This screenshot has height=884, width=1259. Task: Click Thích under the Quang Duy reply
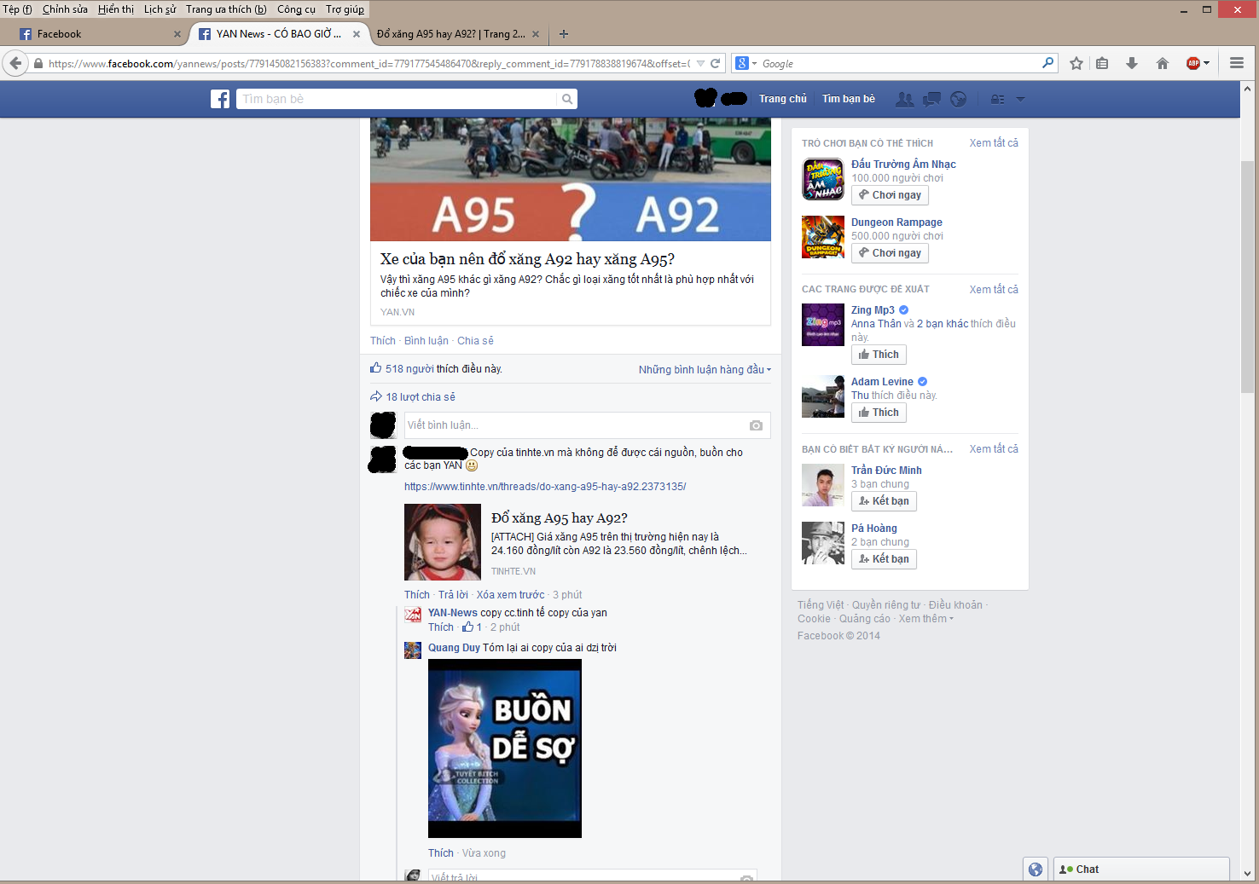(441, 853)
